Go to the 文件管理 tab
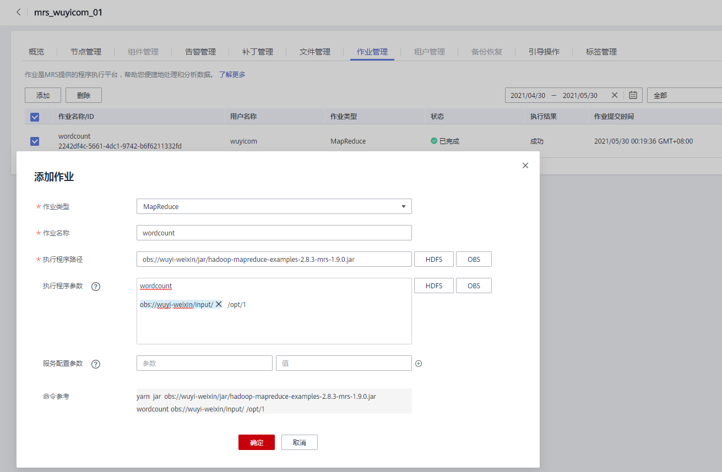The height and width of the screenshot is (472, 722). click(315, 52)
